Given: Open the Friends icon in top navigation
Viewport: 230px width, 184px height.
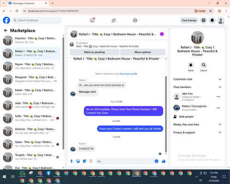Looking at the screenshot, I should [x=114, y=20].
